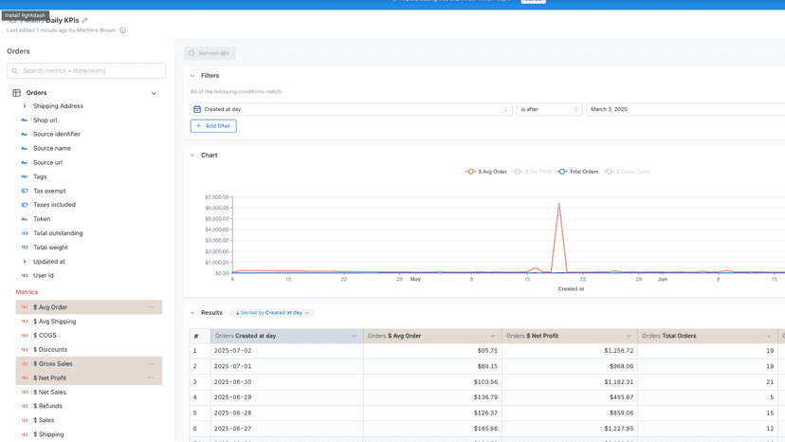785x442 pixels.
Task: Open options menu for $ Gross Sales metric
Action: (151, 364)
